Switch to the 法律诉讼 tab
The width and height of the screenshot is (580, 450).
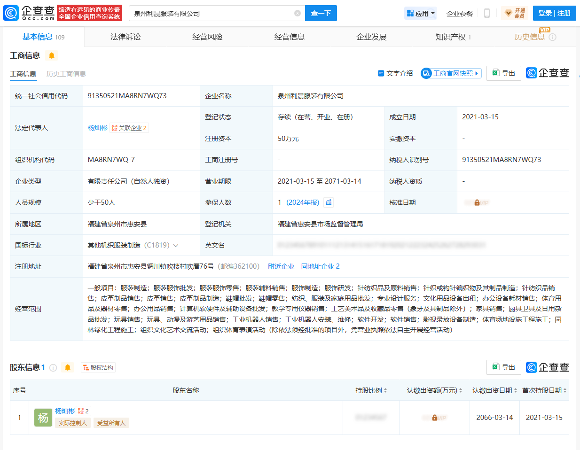125,37
